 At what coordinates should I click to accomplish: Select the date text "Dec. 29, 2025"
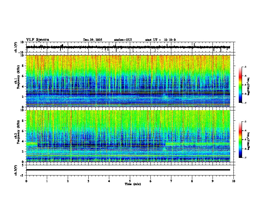93,40
